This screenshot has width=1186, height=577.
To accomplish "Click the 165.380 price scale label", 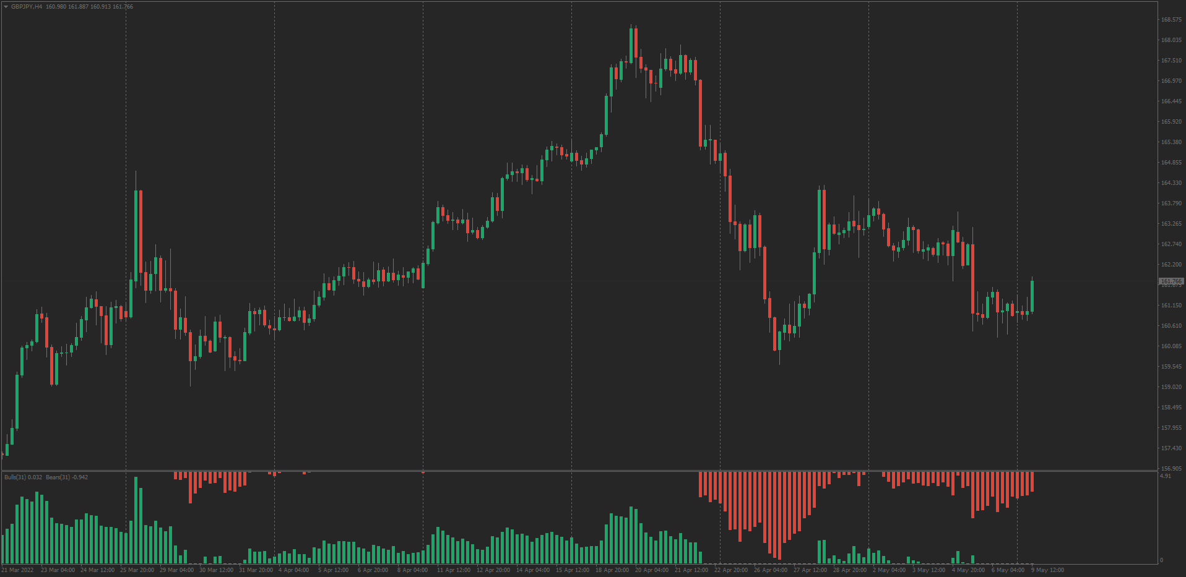I will click(x=1171, y=142).
